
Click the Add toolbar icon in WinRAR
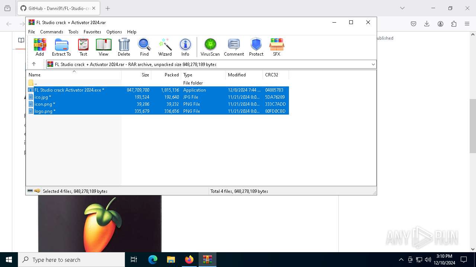(40, 47)
